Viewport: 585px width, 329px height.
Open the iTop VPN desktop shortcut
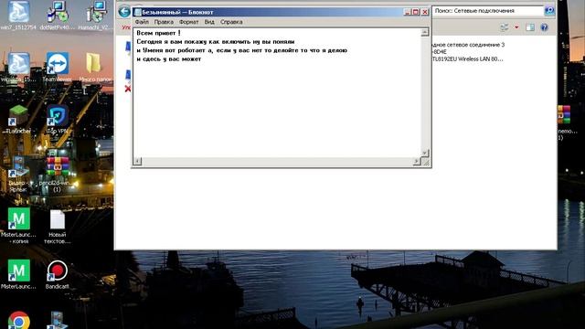57,120
